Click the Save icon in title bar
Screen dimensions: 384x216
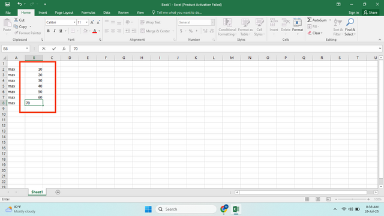tap(7, 4)
